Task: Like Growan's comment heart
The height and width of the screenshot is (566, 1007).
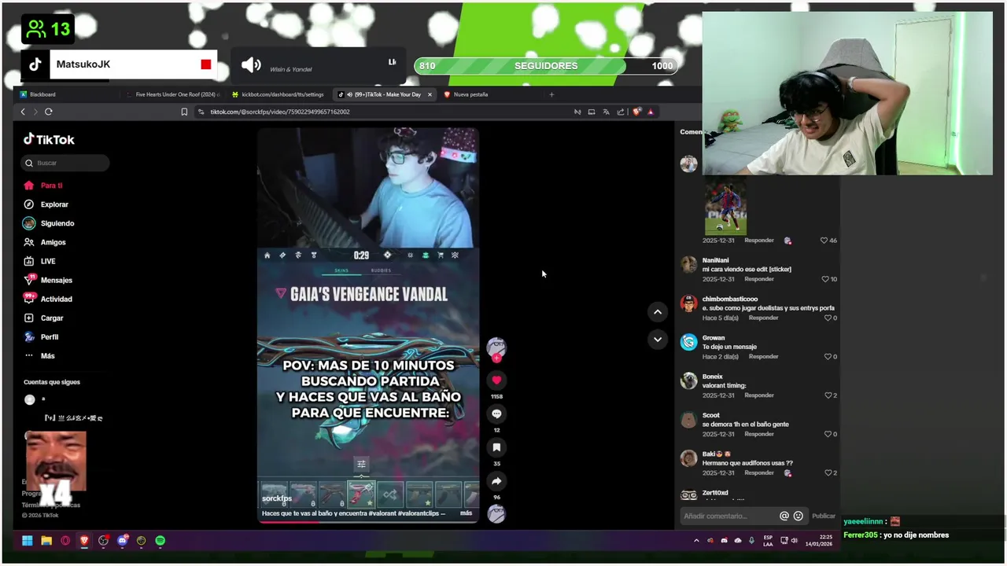Action: (x=827, y=357)
